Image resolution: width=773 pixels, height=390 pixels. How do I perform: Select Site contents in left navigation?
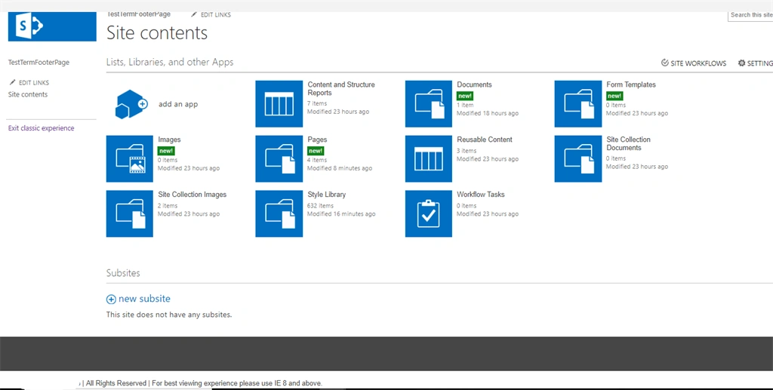click(x=28, y=94)
